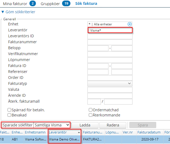Check the Ordermatchad checkbox
170x144 pixels.
(x=91, y=110)
